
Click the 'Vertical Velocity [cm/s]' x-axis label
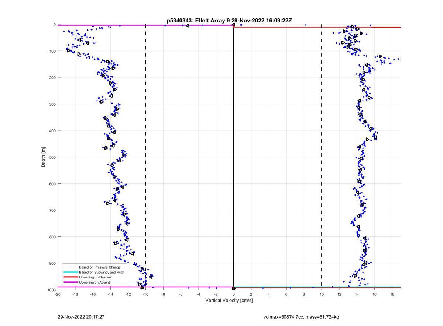click(229, 301)
